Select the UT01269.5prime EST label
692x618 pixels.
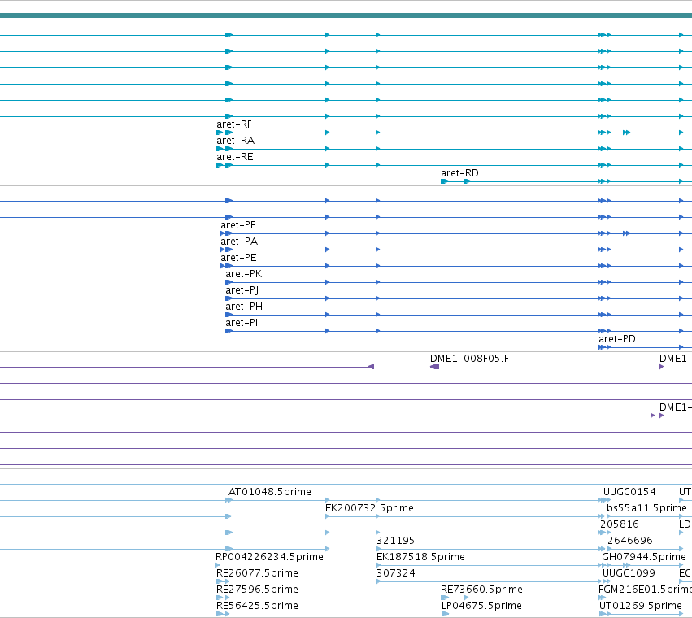[641, 606]
